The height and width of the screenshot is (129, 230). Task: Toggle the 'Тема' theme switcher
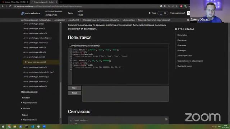(152, 13)
